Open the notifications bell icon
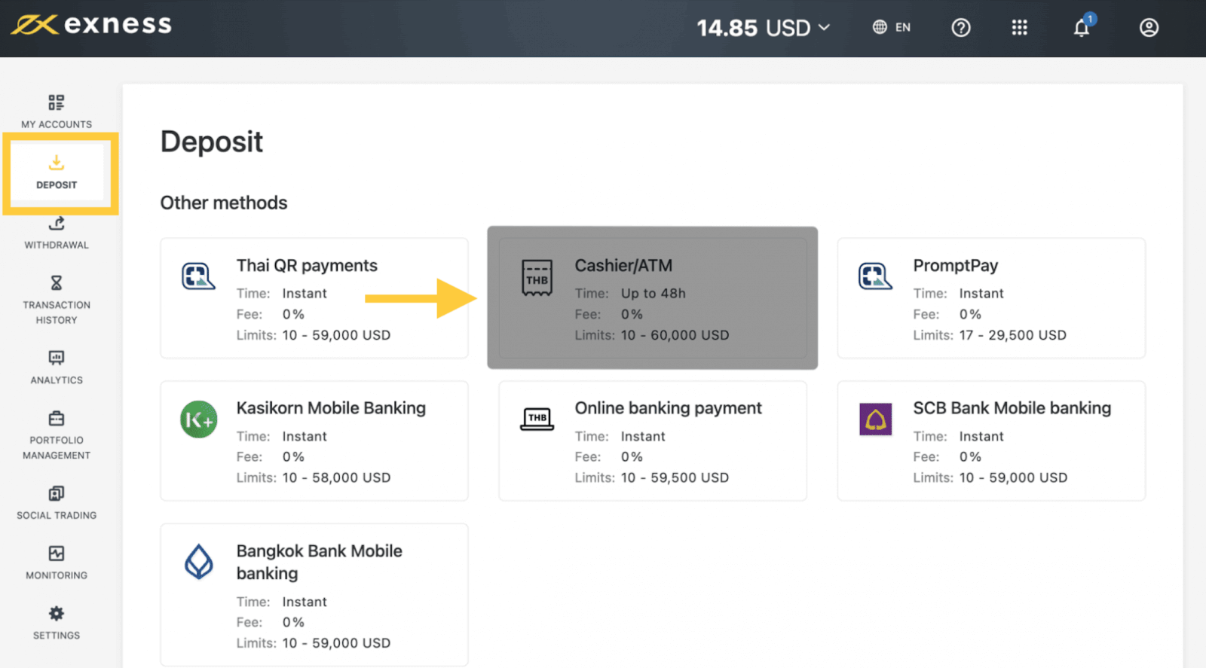Image resolution: width=1206 pixels, height=668 pixels. tap(1082, 27)
